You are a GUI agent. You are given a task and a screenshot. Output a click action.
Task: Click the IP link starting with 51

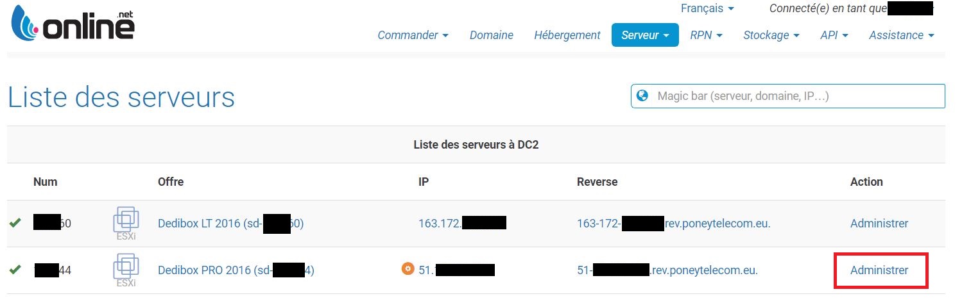[x=456, y=270]
